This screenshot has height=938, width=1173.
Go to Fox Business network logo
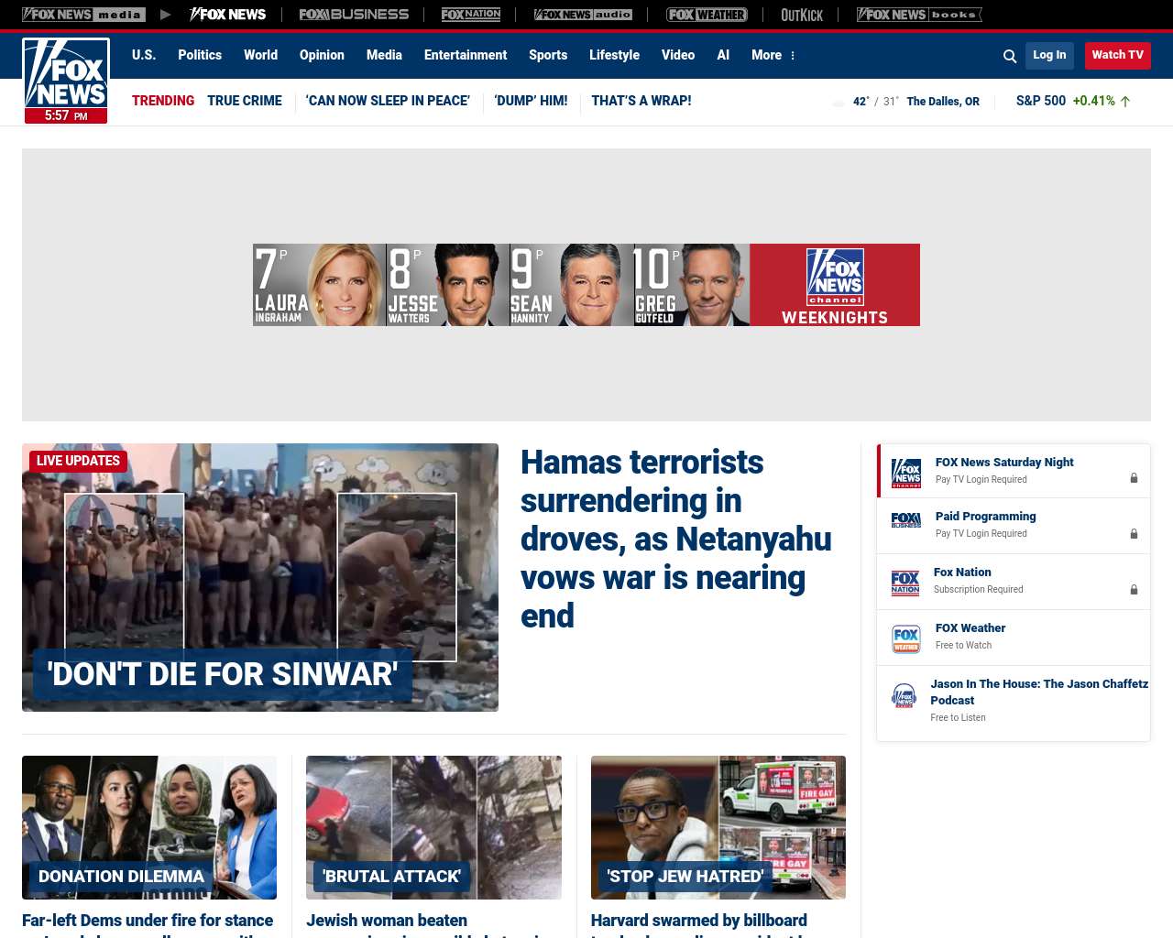354,15
